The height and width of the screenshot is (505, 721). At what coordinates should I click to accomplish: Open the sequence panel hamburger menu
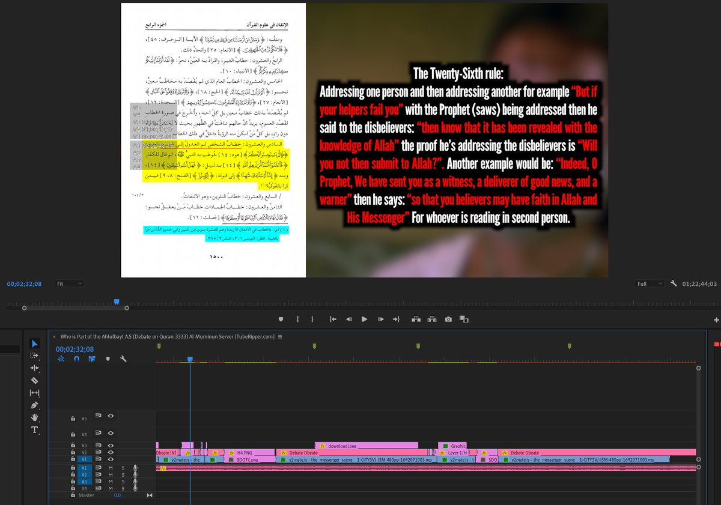coord(281,337)
